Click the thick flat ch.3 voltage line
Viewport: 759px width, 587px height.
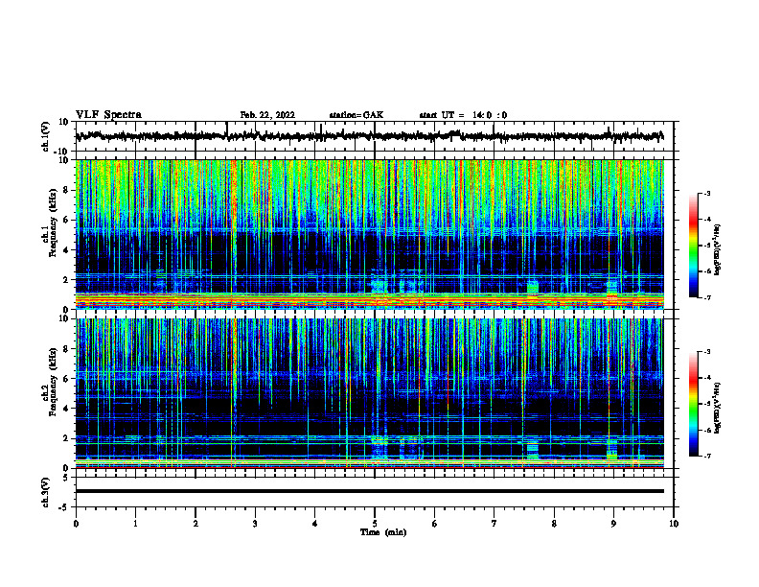tap(369, 491)
